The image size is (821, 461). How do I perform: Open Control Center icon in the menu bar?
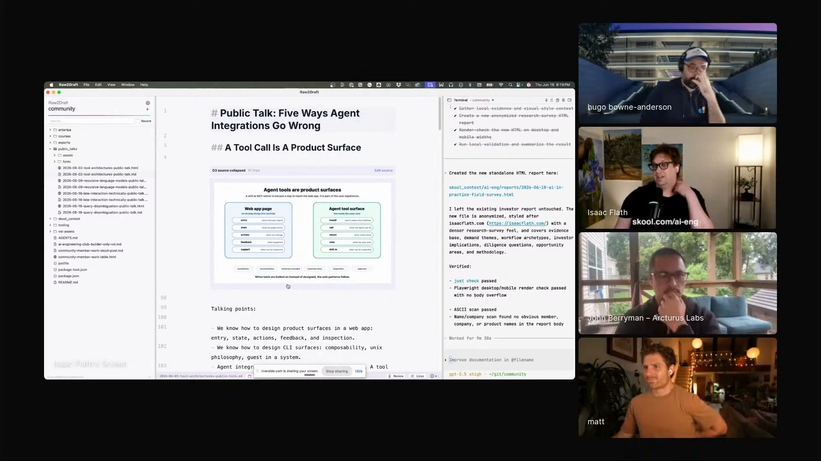click(518, 85)
